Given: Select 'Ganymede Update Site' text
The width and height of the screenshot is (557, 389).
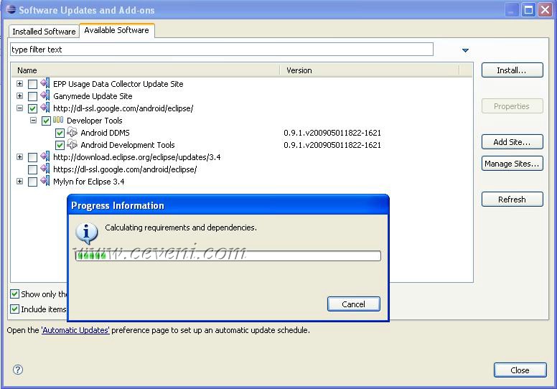Looking at the screenshot, I should coord(93,96).
